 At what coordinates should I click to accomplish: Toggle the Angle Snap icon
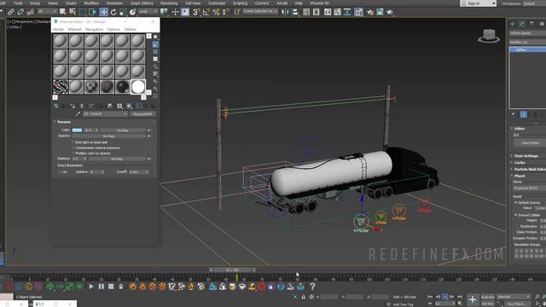click(x=206, y=12)
